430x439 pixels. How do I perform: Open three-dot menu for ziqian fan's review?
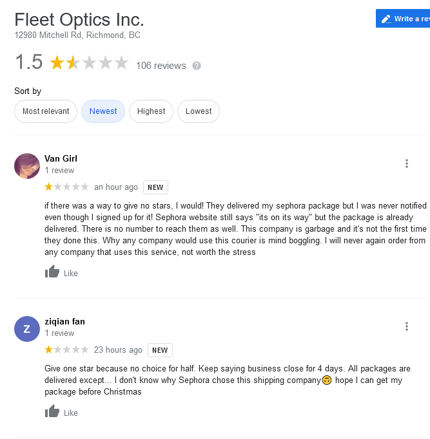point(407,326)
